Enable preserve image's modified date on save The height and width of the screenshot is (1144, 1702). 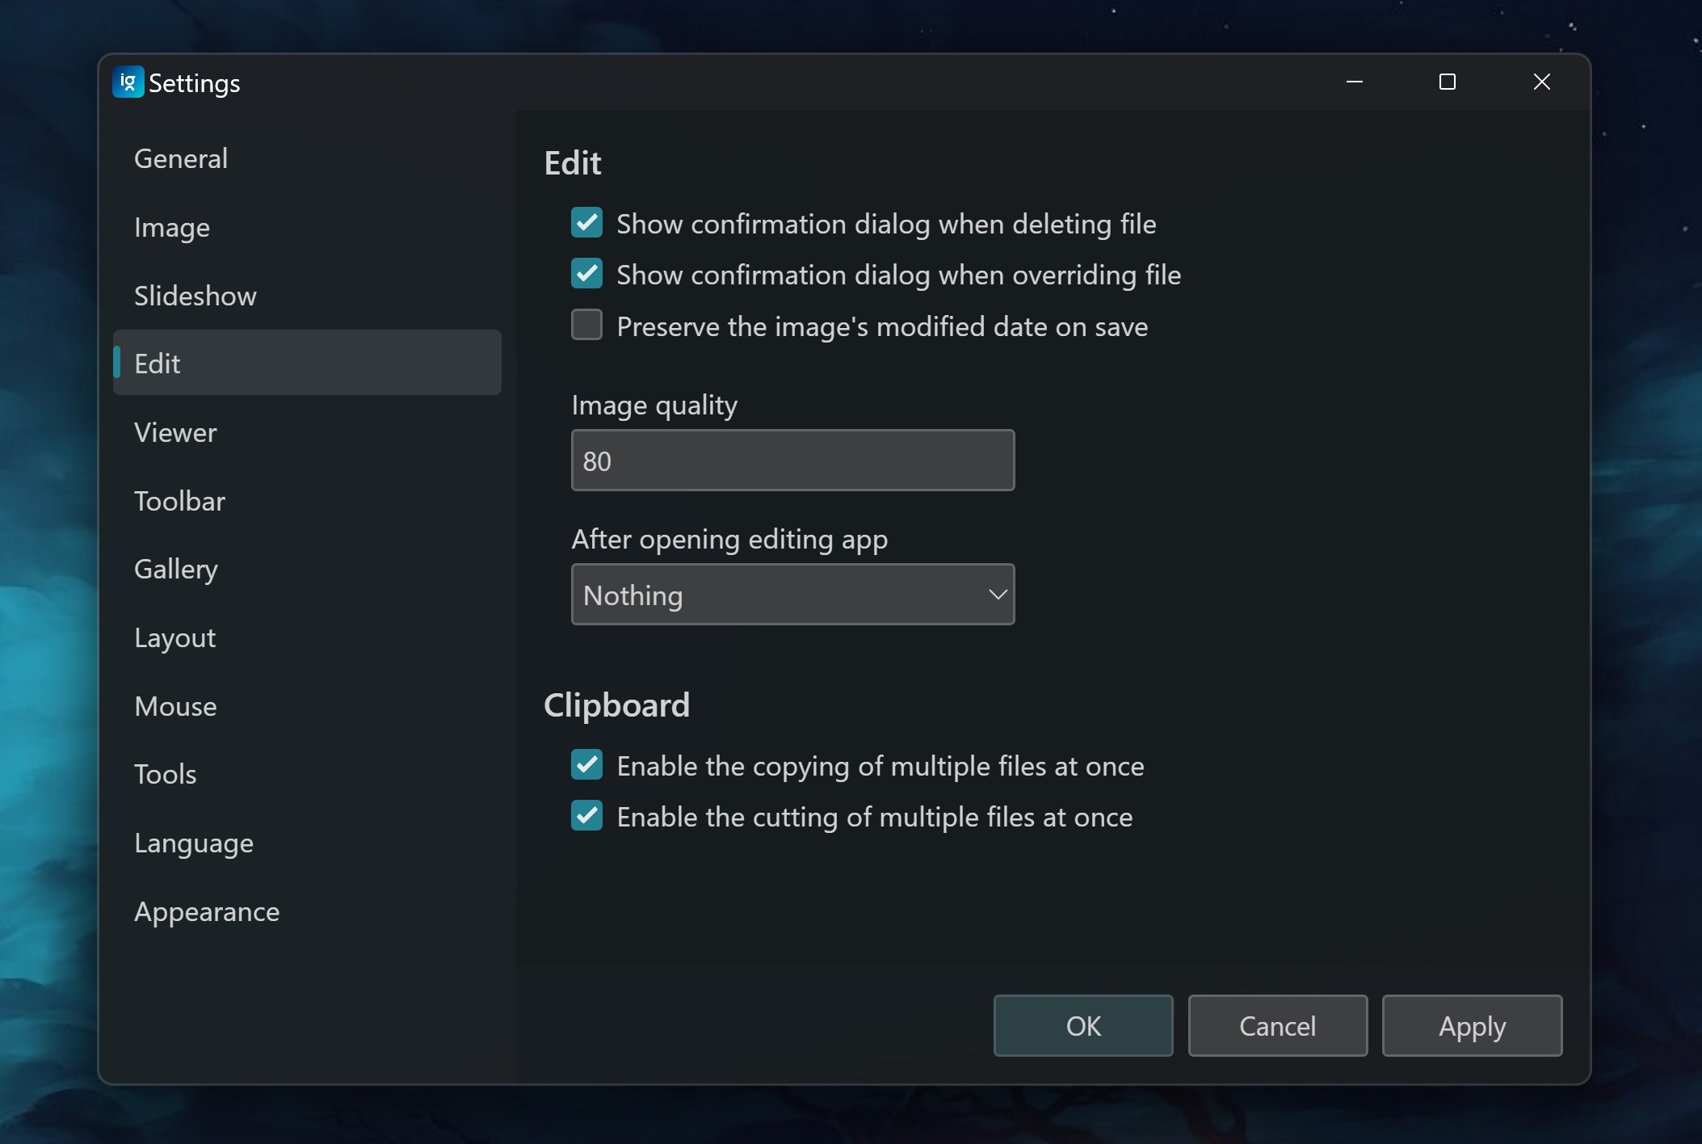pos(586,326)
